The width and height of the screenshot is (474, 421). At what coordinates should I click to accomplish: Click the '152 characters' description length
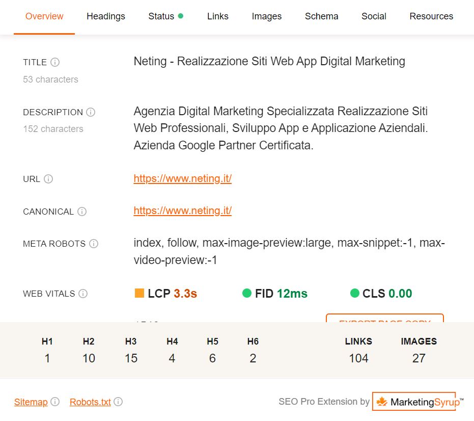(x=53, y=129)
